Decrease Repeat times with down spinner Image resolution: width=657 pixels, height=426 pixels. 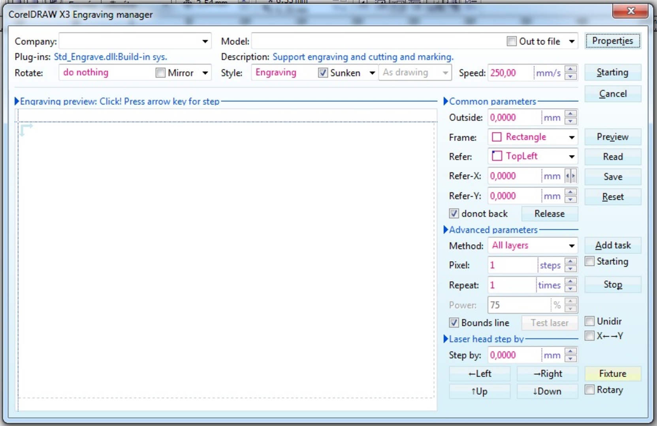pos(570,289)
